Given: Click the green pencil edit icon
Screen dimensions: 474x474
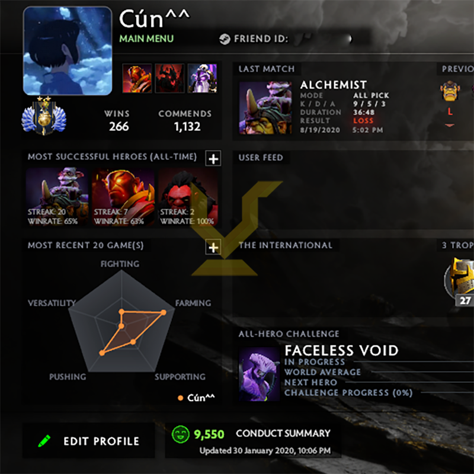Looking at the screenshot, I should click(x=44, y=441).
